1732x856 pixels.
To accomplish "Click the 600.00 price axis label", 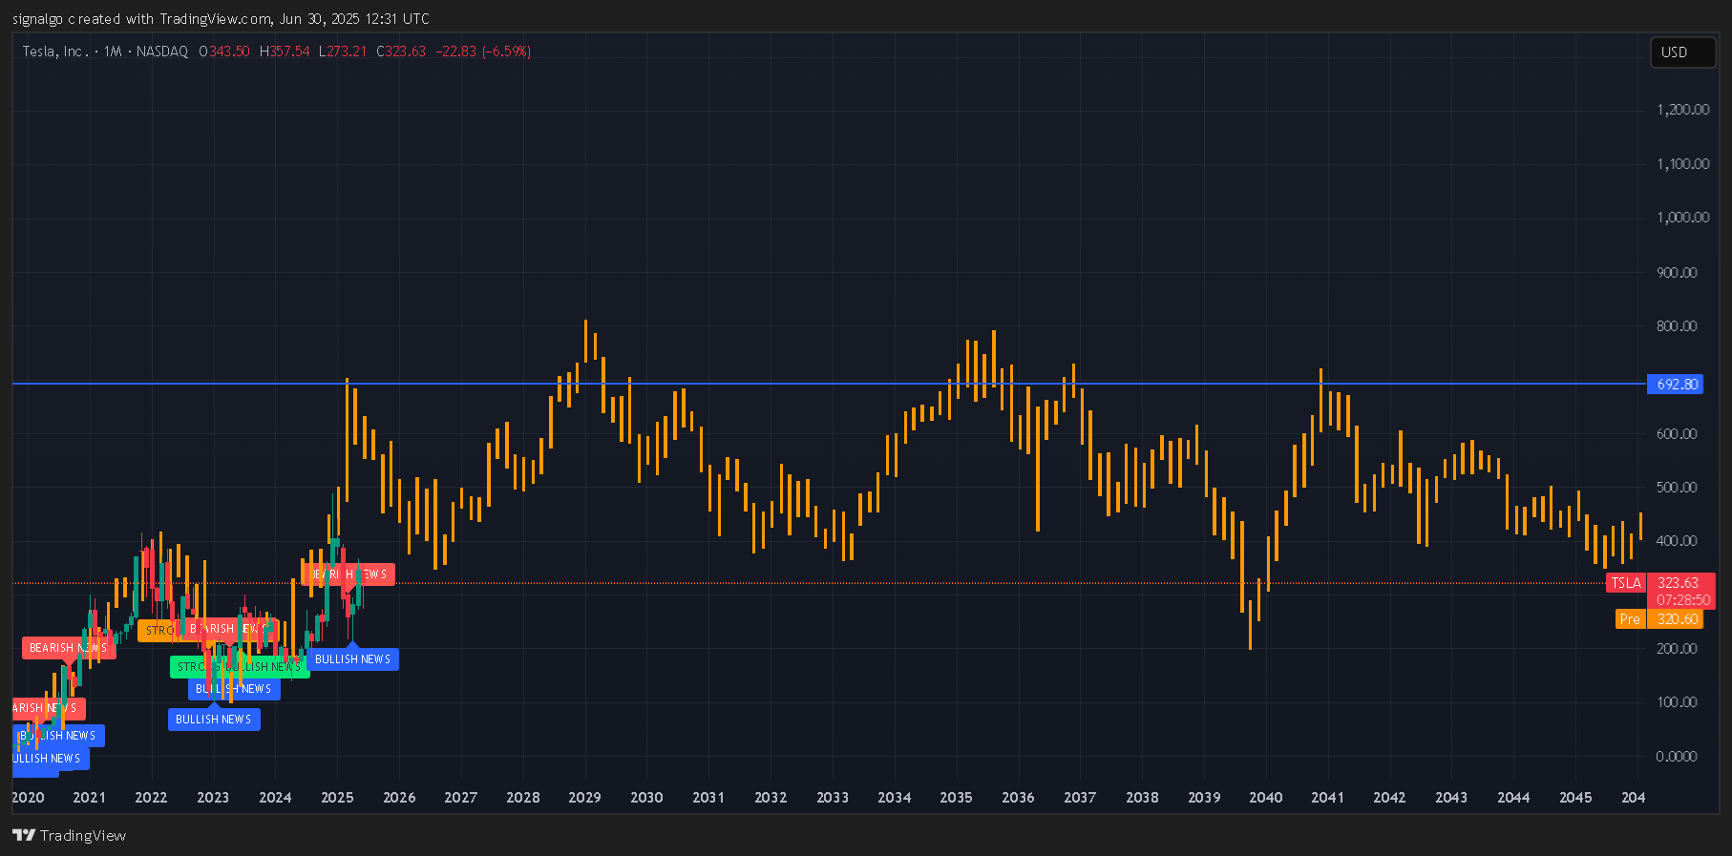I will [x=1677, y=434].
